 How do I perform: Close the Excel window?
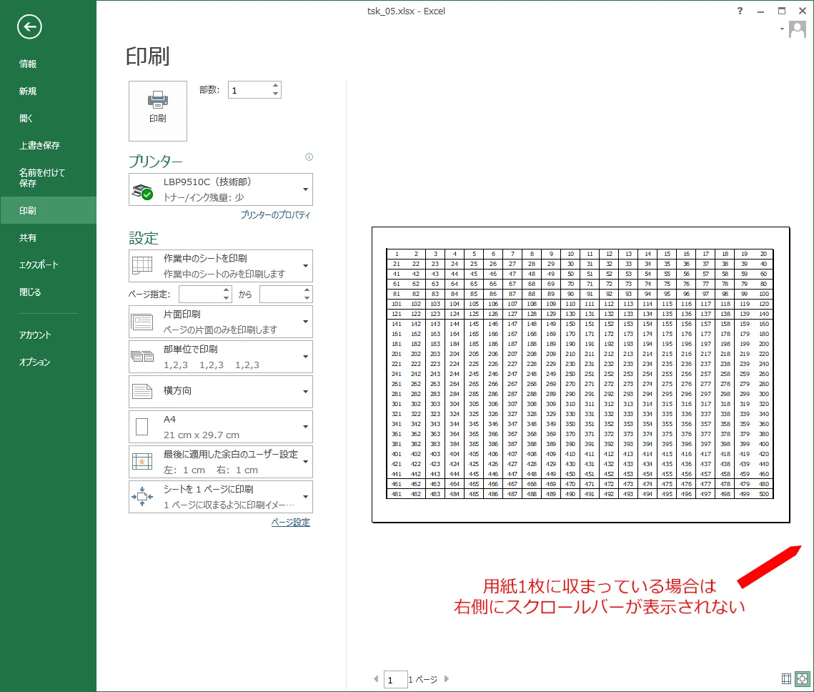coord(802,11)
